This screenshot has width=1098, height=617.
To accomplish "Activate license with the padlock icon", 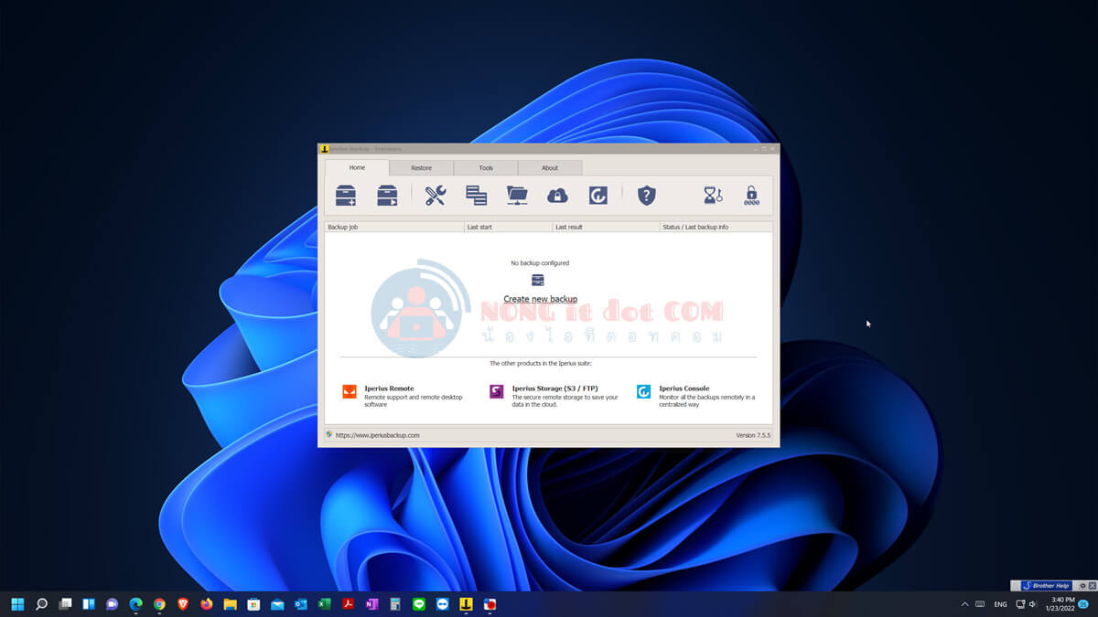I will (751, 194).
